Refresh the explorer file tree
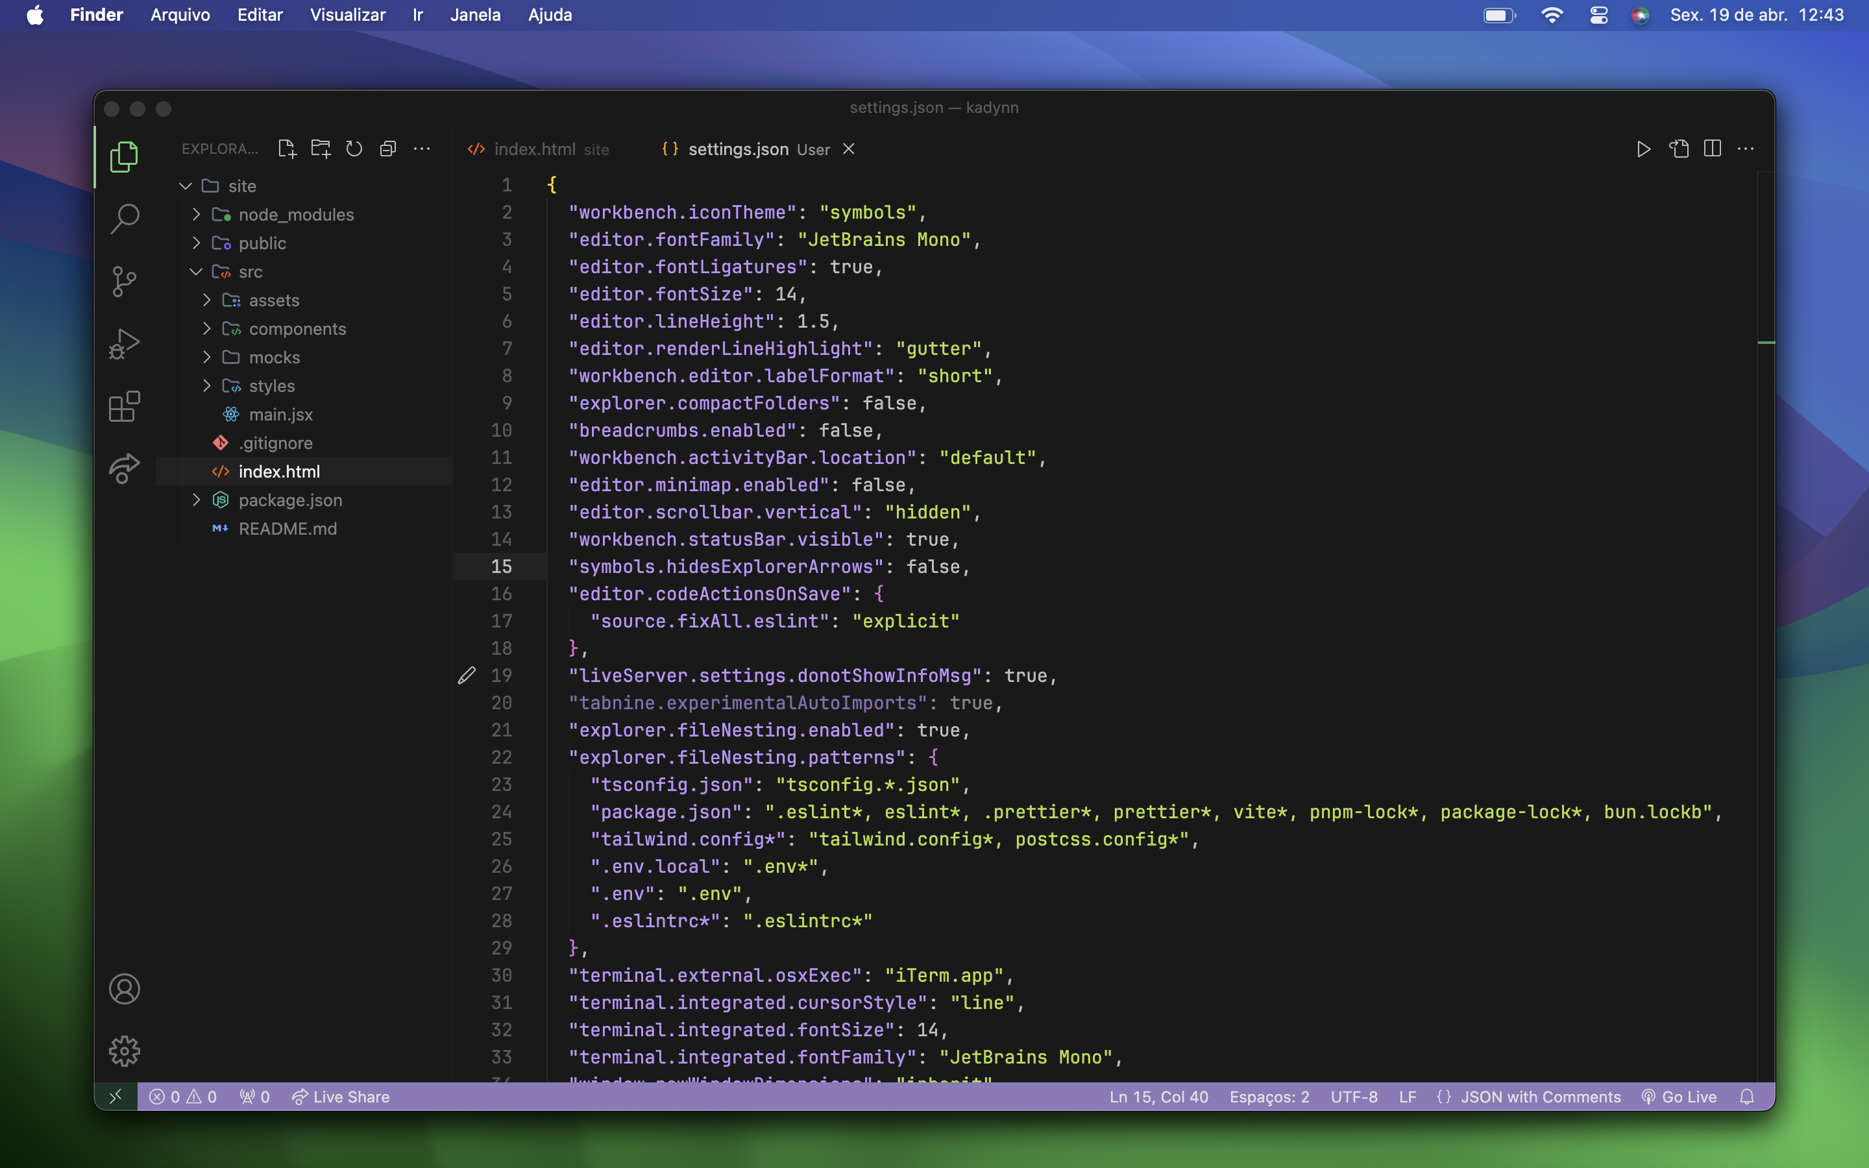Screen dimensions: 1869x1168 [x=354, y=149]
